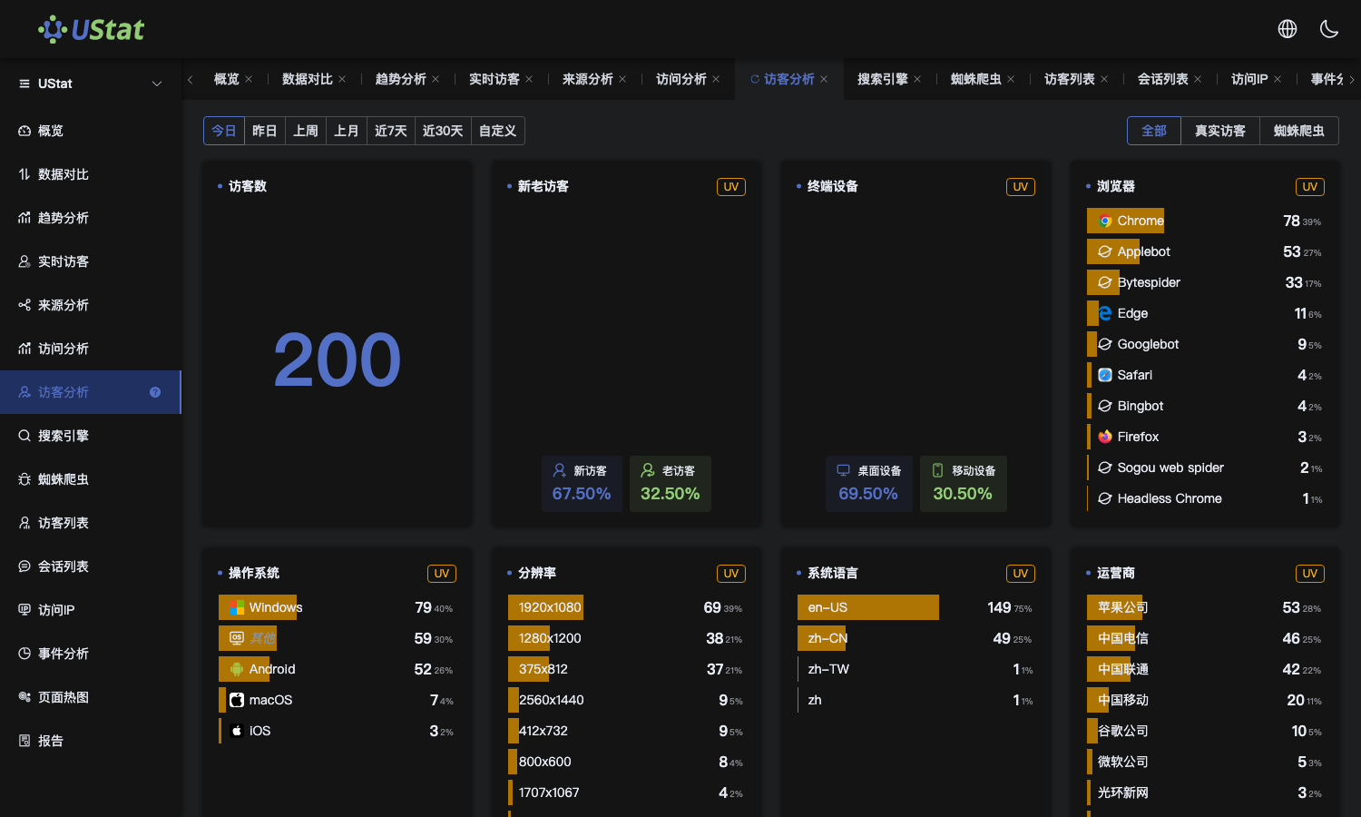Screen dimensions: 1361x817
Task: Open 访问分析 in the sidebar
Action: [x=91, y=349]
